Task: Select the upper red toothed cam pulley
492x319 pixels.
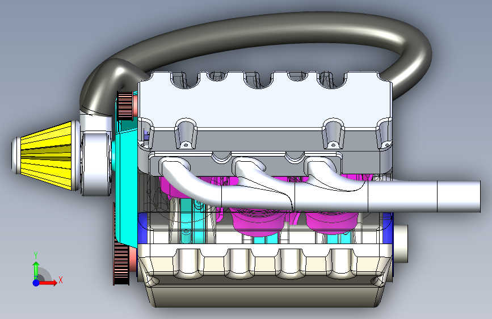Action: pyautogui.click(x=125, y=106)
